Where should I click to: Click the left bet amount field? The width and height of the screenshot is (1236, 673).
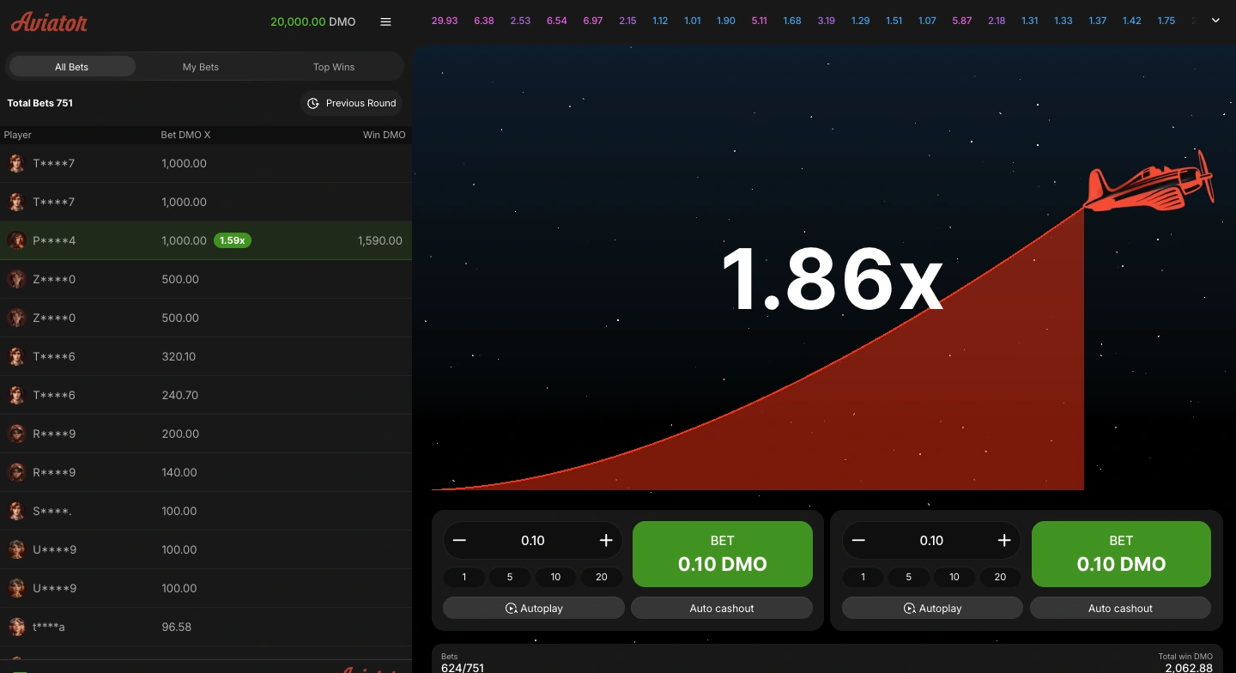point(533,540)
